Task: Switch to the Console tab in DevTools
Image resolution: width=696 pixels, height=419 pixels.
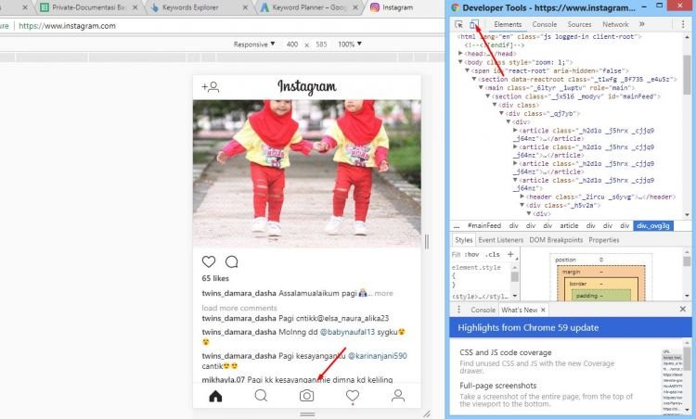Action: pyautogui.click(x=544, y=24)
